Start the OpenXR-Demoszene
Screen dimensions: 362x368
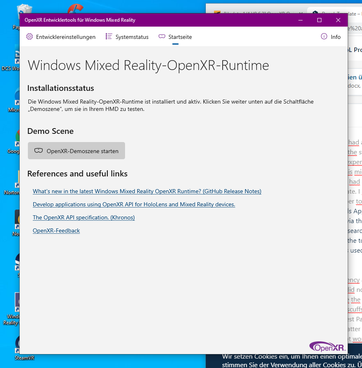point(76,151)
